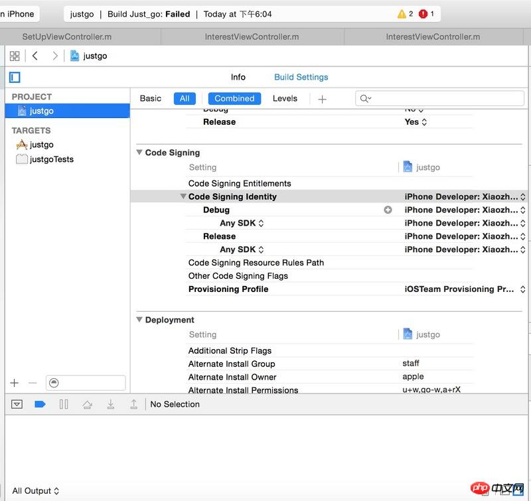This screenshot has width=531, height=501.
Task: Open All Output filter popup
Action: pyautogui.click(x=36, y=491)
